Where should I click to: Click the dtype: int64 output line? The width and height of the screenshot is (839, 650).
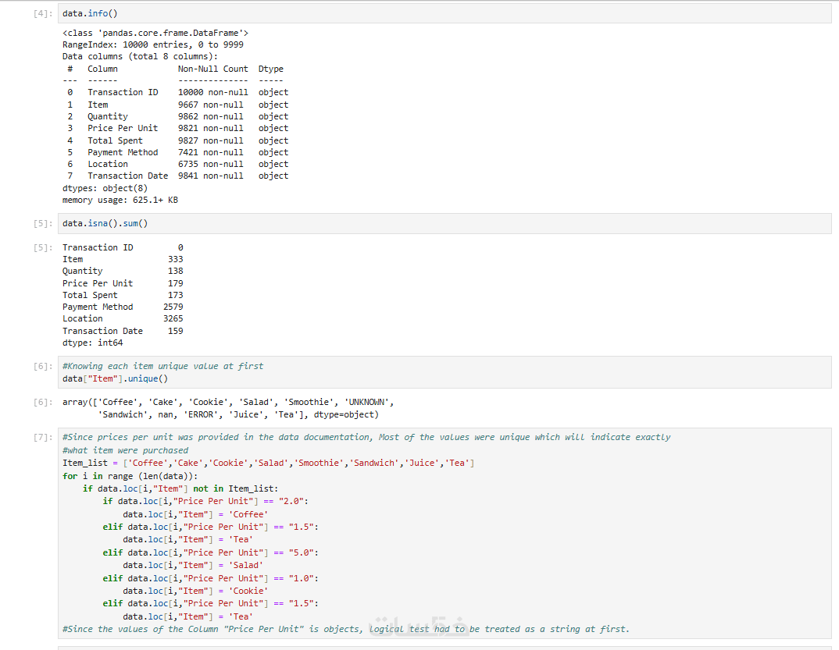[x=92, y=343]
